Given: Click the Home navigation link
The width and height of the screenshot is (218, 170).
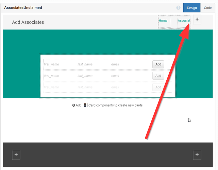Looking at the screenshot, I should [163, 21].
